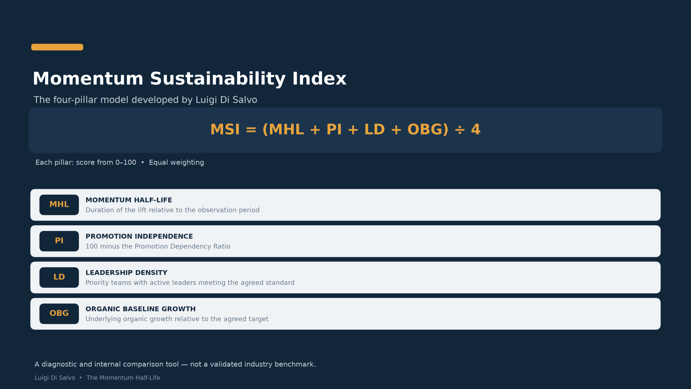Click the footer 'Luigi Di Salvo' name
The image size is (691, 389).
coord(55,378)
